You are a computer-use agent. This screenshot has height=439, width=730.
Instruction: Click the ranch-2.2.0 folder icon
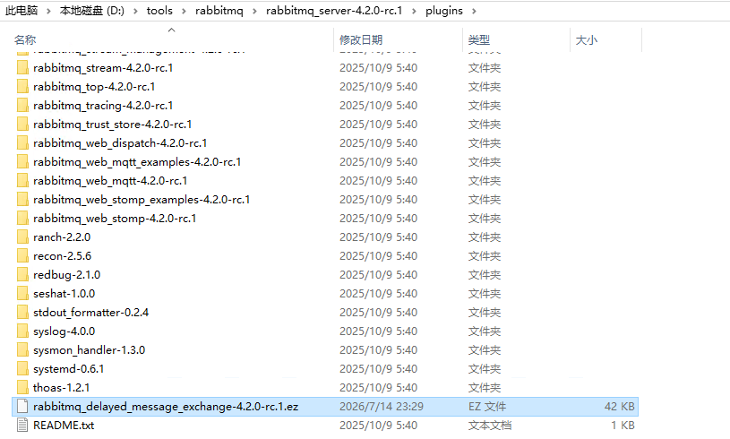[x=22, y=237]
